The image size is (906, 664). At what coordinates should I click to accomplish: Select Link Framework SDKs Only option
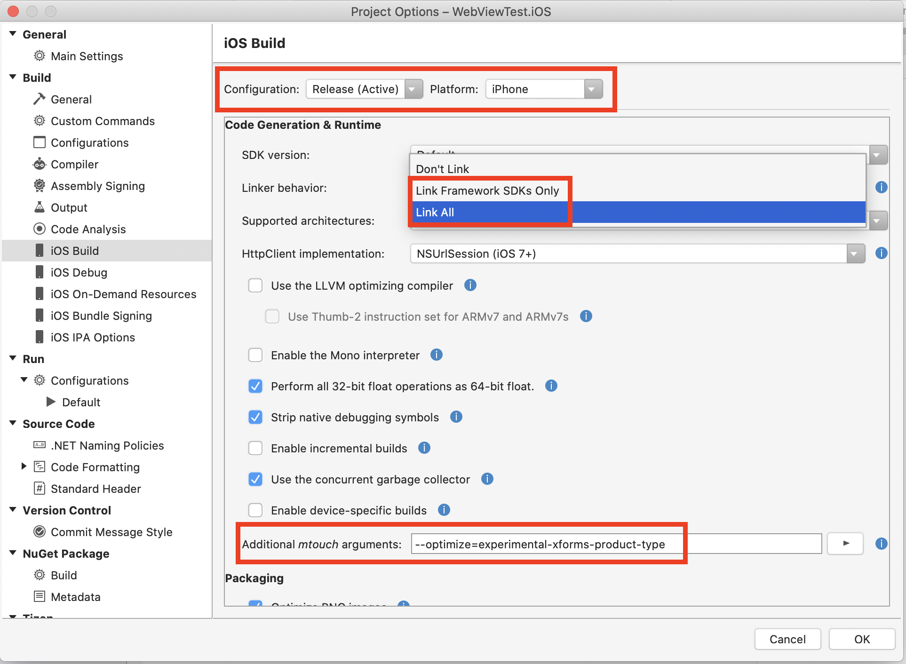(487, 191)
